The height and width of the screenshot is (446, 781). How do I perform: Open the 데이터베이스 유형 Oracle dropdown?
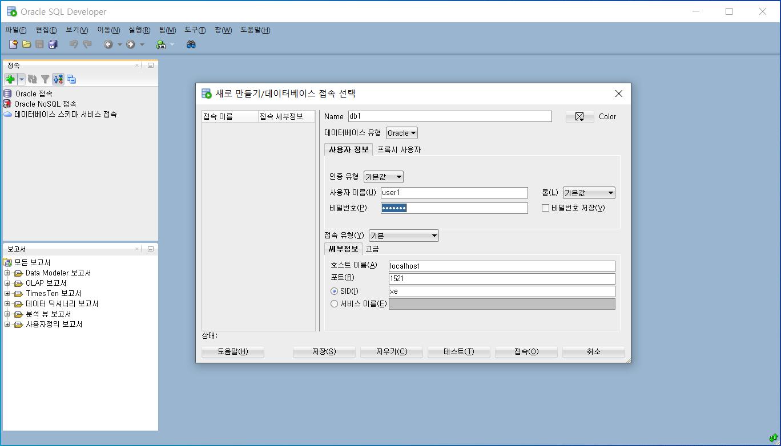point(402,133)
